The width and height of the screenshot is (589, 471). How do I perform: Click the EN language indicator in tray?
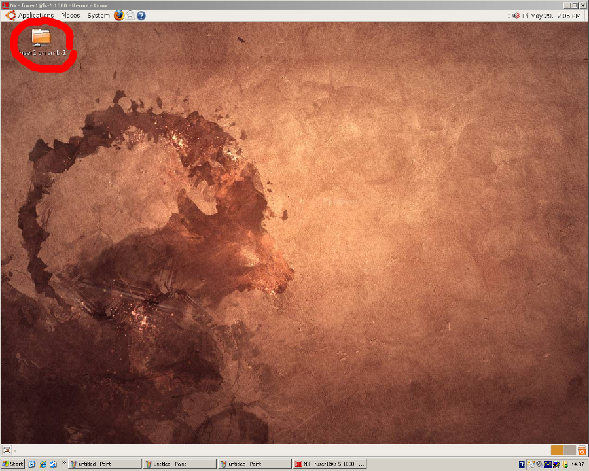point(522,464)
